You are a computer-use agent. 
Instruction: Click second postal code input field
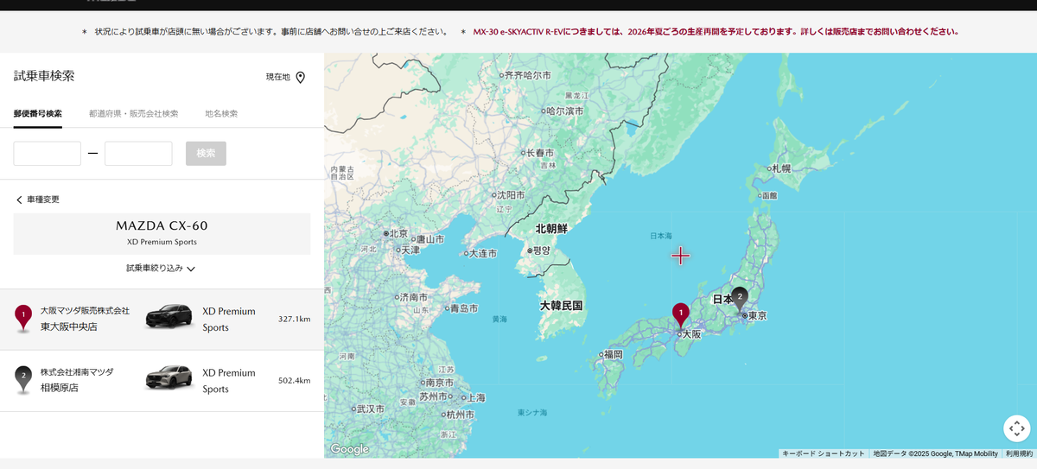(138, 154)
